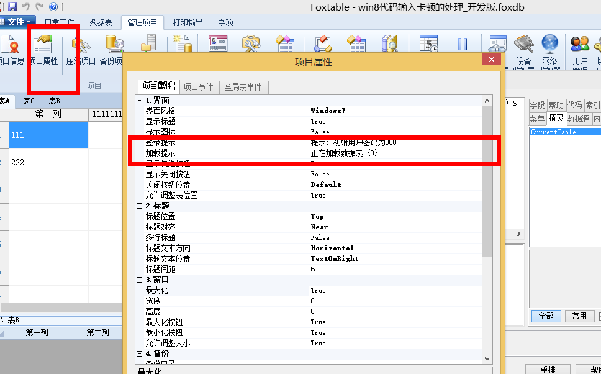The width and height of the screenshot is (601, 374).
Task: Collapse the 1. 界面 property group
Action: pyautogui.click(x=140, y=101)
